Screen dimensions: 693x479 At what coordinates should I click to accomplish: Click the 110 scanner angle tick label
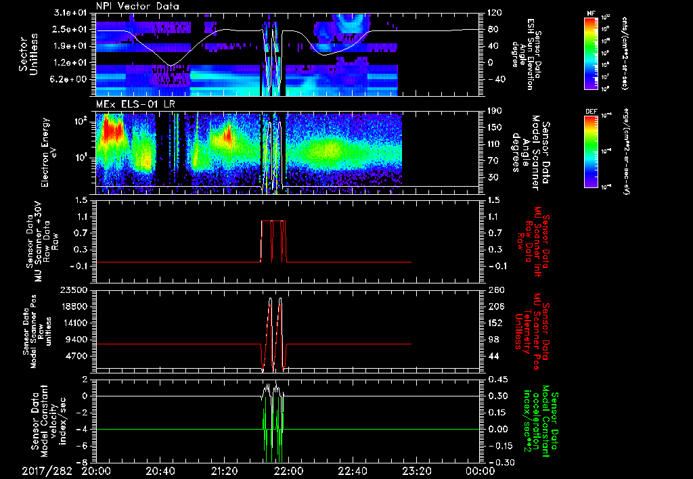tap(495, 144)
